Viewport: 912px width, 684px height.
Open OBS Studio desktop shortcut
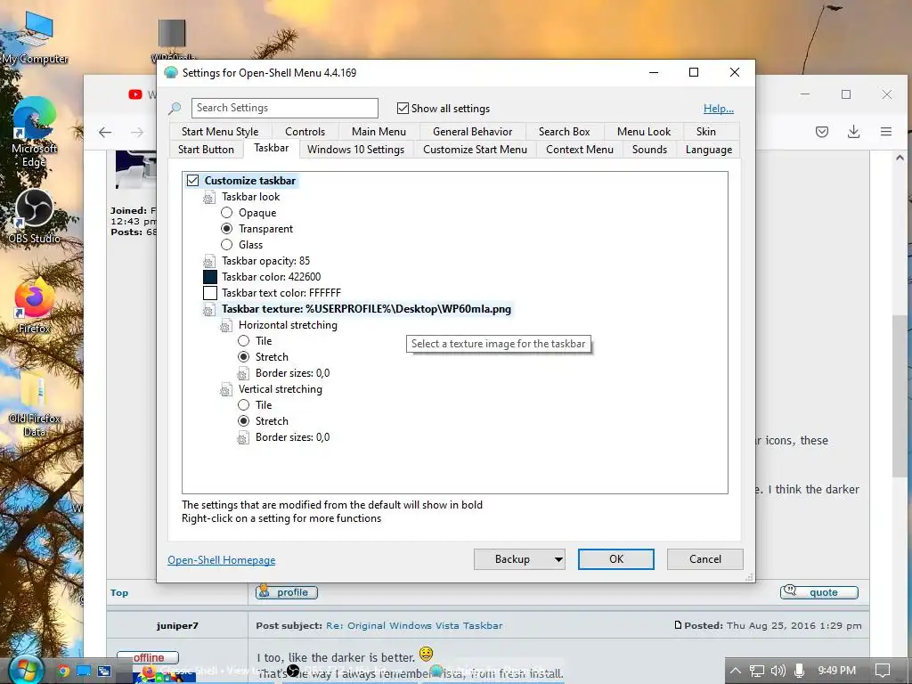pyautogui.click(x=35, y=216)
